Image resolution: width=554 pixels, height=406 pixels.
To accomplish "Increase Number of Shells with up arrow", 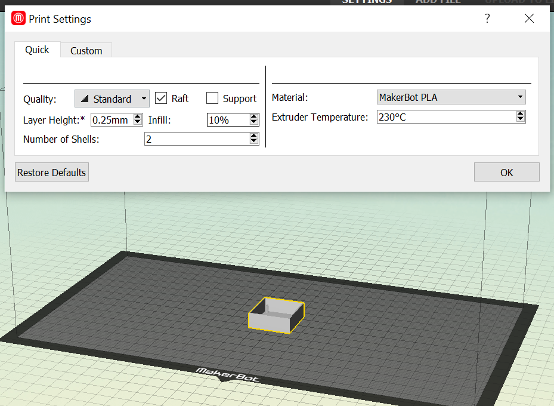I will (253, 136).
